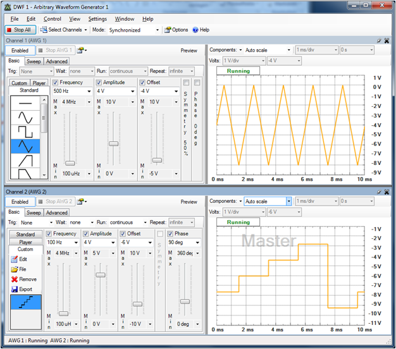Click the Channel 2 amplitude slider handle
This screenshot has width=396, height=349.
pyautogui.click(x=100, y=275)
